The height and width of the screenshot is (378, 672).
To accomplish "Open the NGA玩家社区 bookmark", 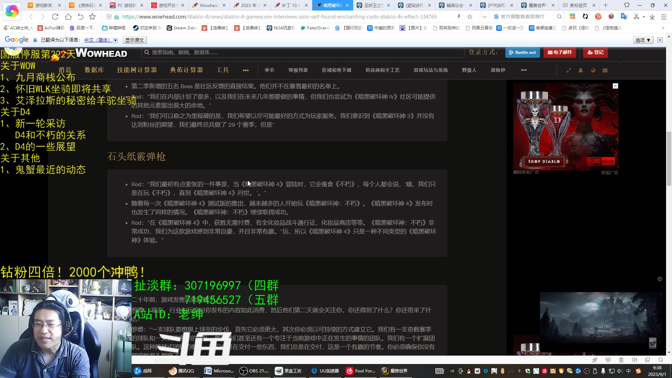I will point(281,28).
